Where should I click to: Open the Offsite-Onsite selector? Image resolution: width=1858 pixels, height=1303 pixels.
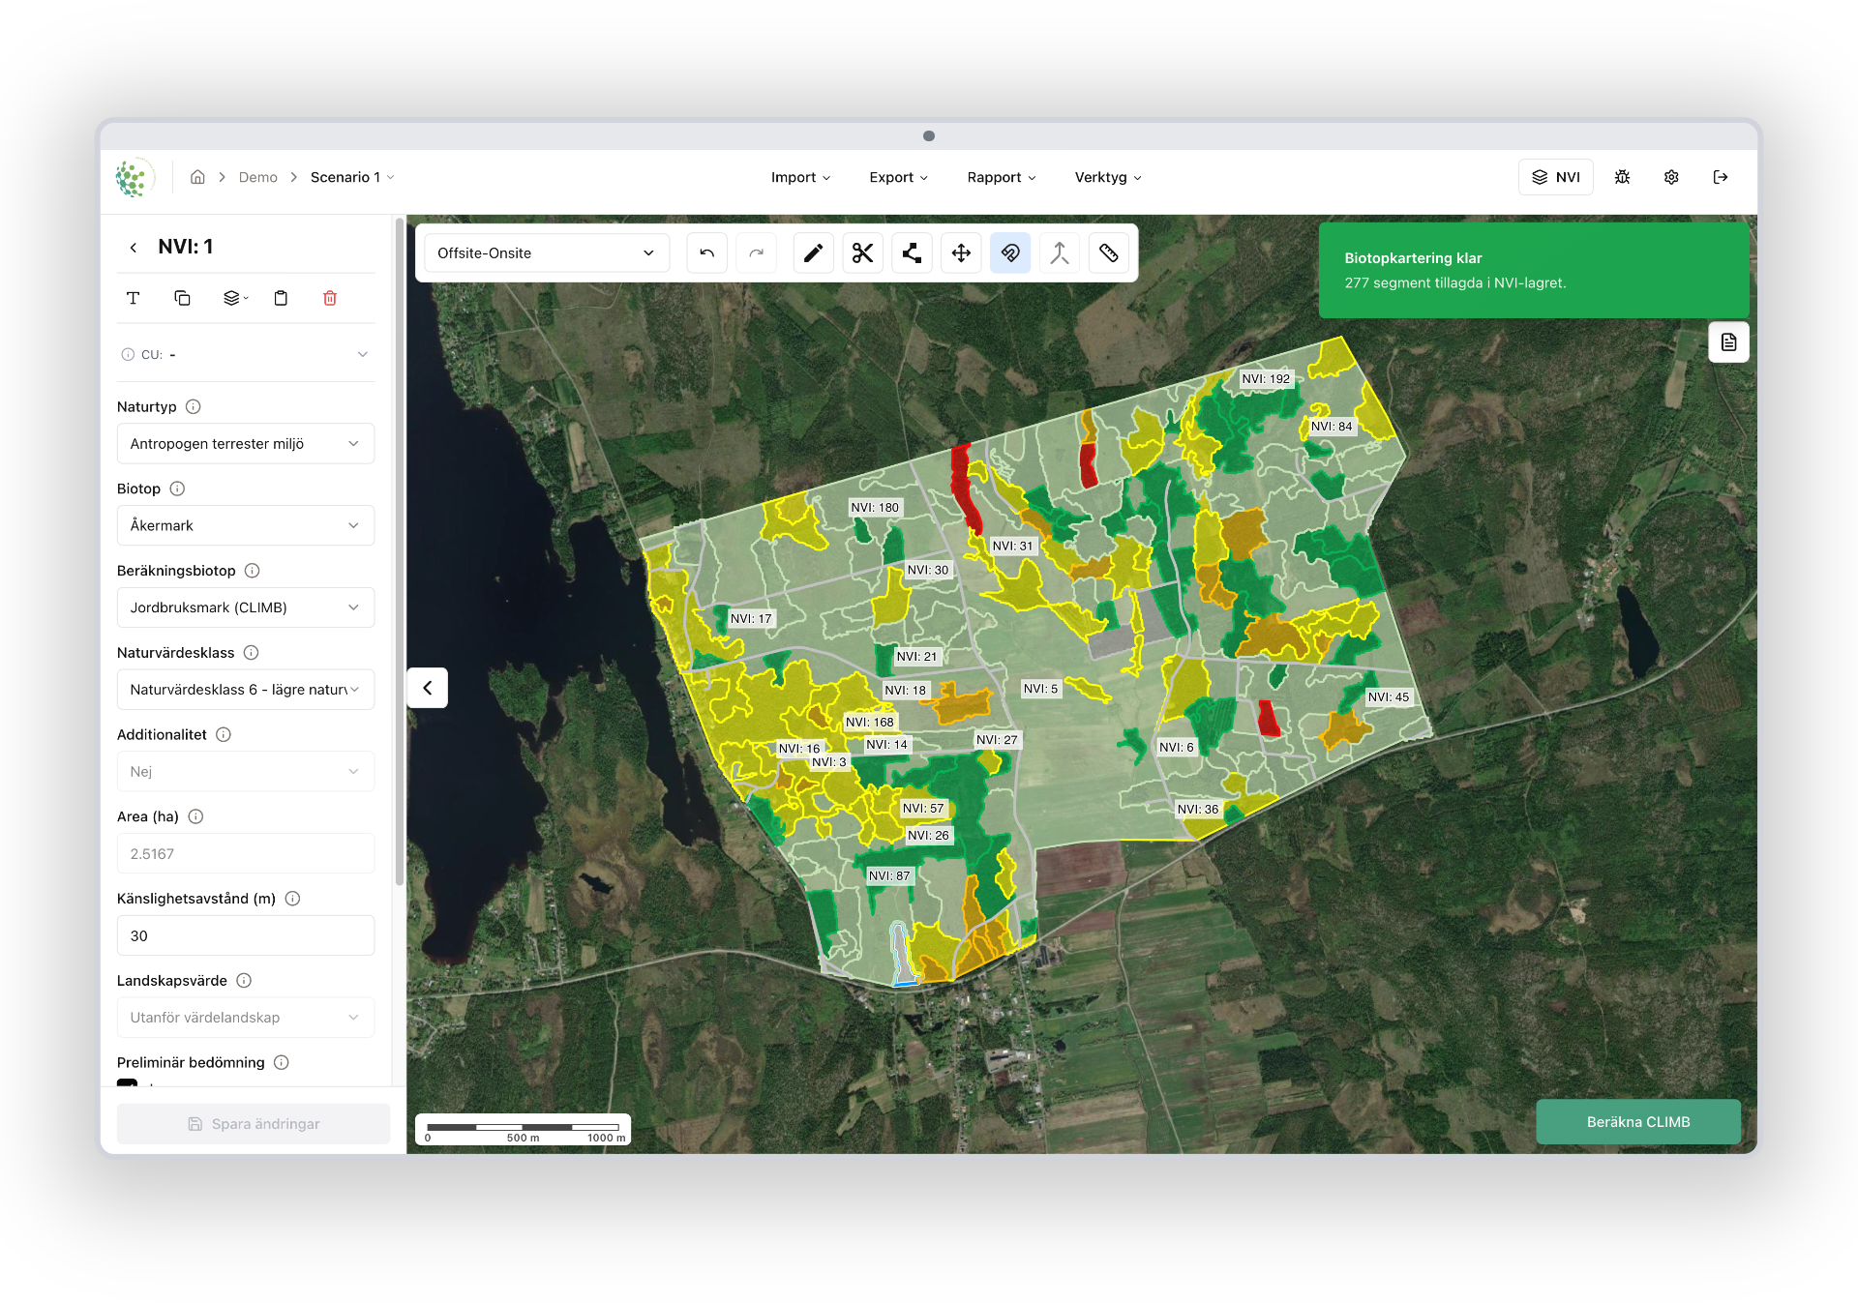tap(547, 253)
